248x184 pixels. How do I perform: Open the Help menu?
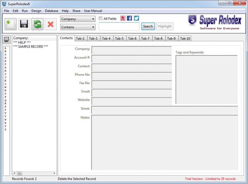[65, 11]
